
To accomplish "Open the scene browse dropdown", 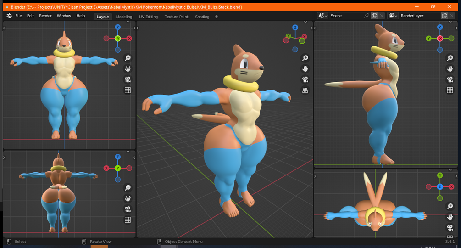I will click(323, 16).
